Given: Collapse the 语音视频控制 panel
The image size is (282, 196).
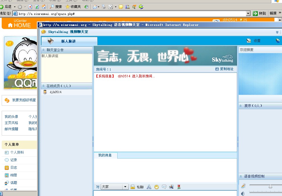Looking at the screenshot, I should (x=241, y=176).
